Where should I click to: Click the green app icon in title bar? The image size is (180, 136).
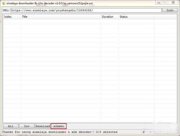coord(4,3)
